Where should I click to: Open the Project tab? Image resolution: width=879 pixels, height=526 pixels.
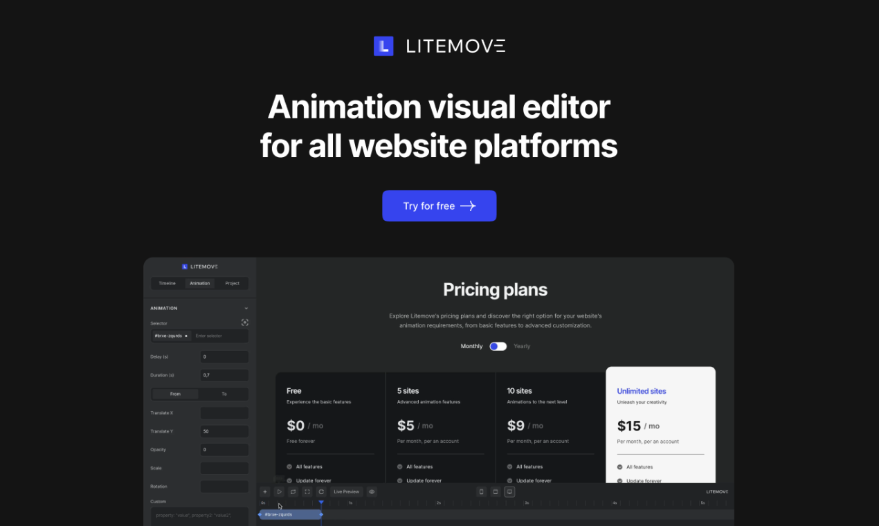(x=232, y=283)
